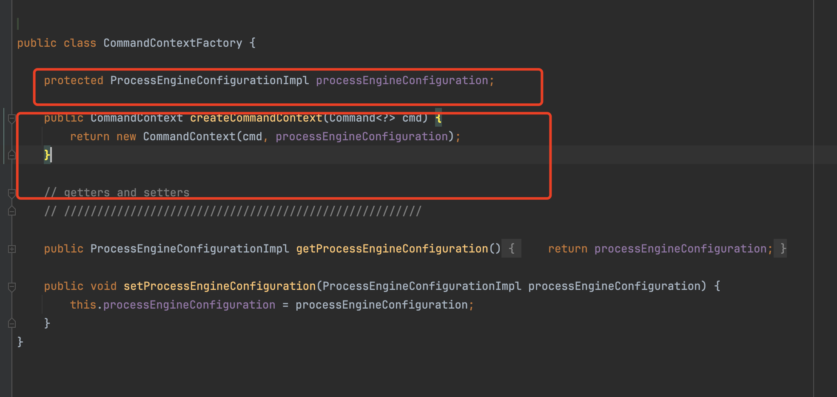
Task: Click the collapsed opening brace placeholder of getProcessEngineConfiguration
Action: [x=512, y=249]
